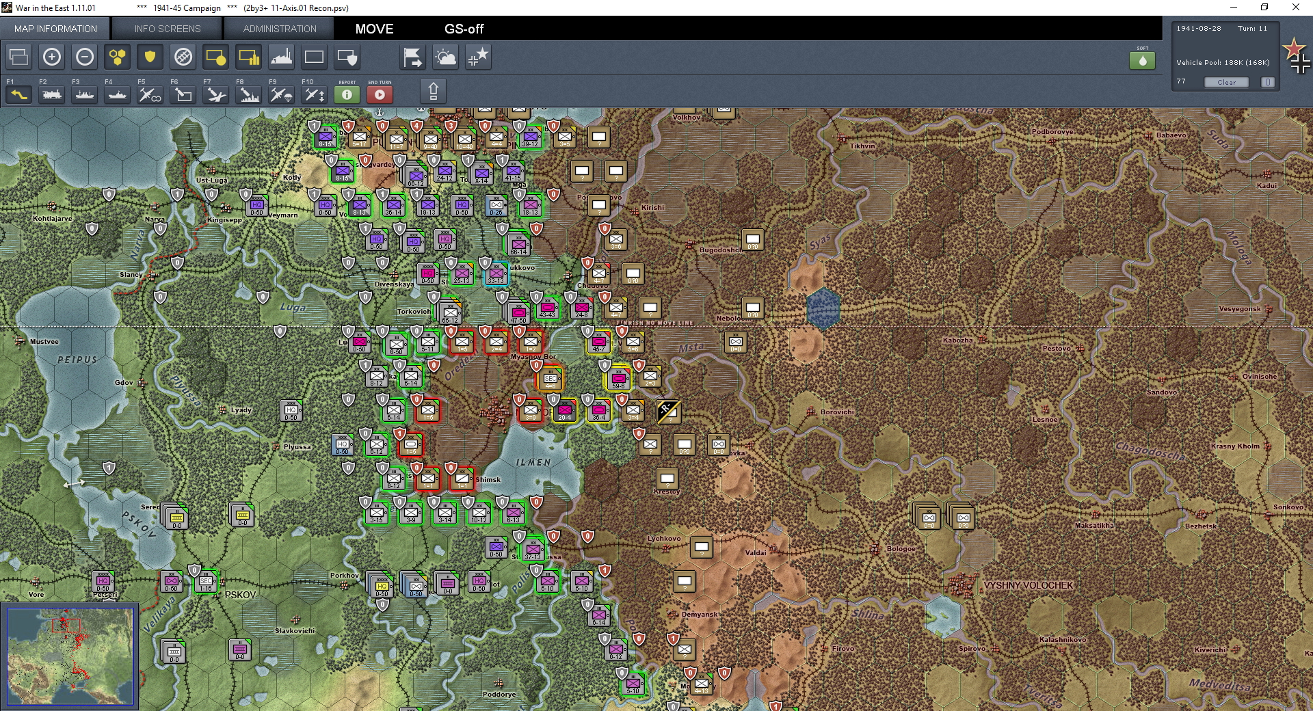Click the Turn: 11 text
Viewport: 1313px width, 711px height.
click(1252, 29)
